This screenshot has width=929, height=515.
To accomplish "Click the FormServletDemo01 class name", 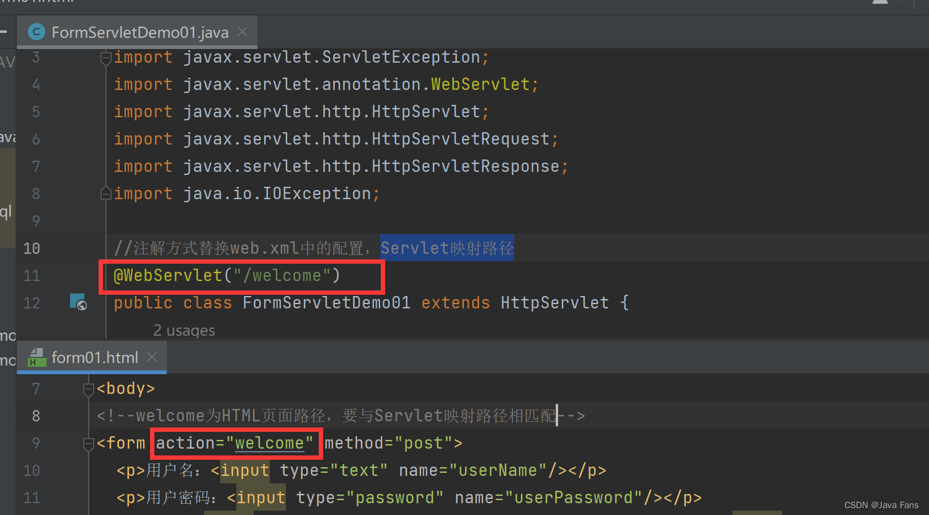I will coord(326,303).
